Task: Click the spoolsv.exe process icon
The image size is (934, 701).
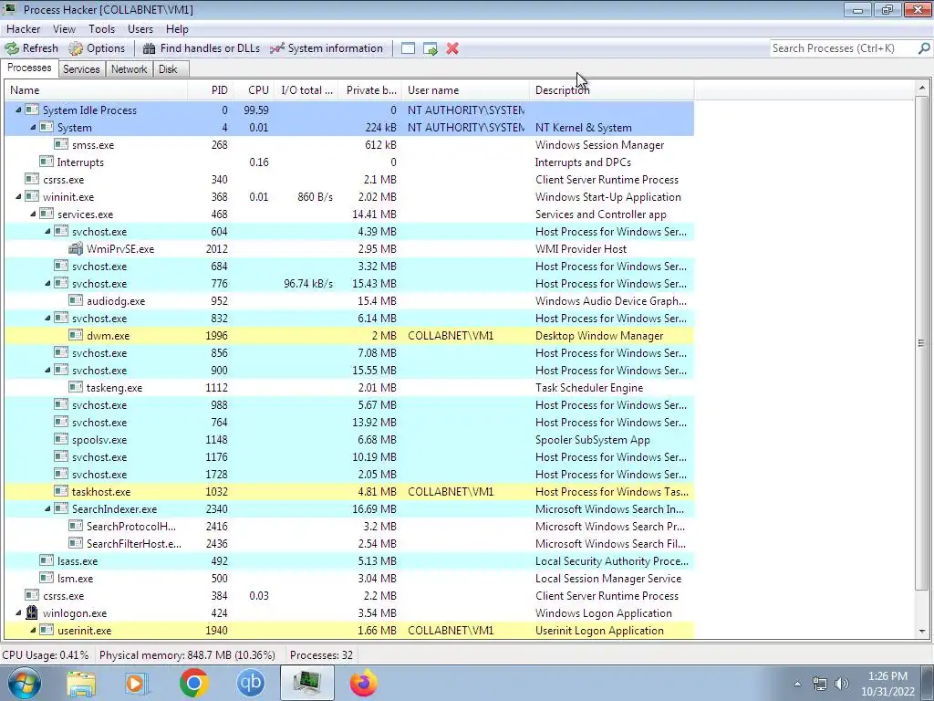Action: click(x=61, y=439)
